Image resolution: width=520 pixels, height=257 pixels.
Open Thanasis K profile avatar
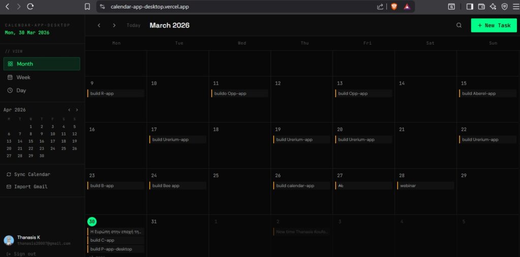(9, 240)
